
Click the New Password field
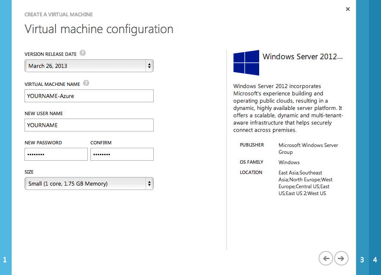coord(56,154)
